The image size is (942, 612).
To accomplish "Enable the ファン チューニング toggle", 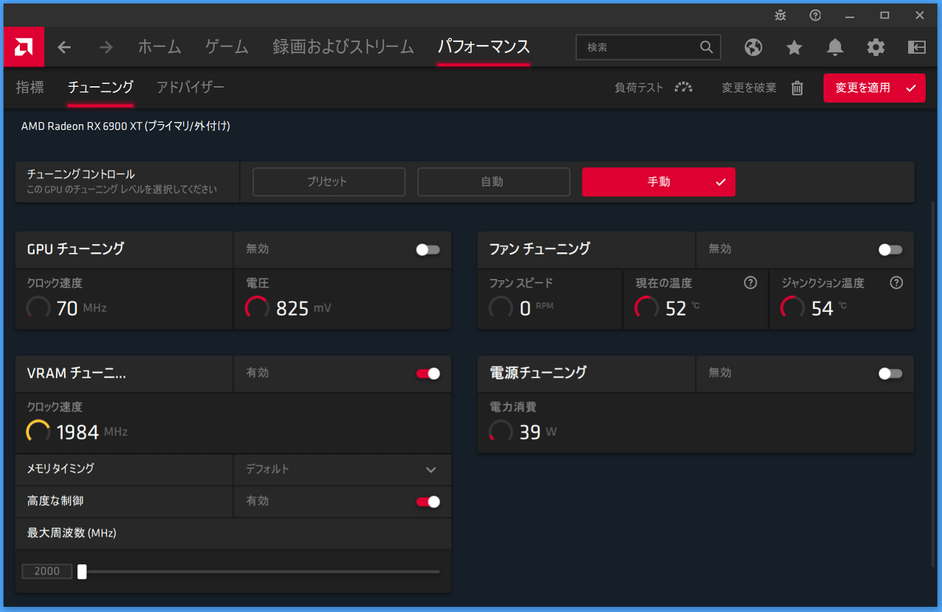I will [890, 249].
